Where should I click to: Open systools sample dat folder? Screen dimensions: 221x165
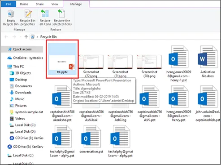pyautogui.click(x=26, y=112)
